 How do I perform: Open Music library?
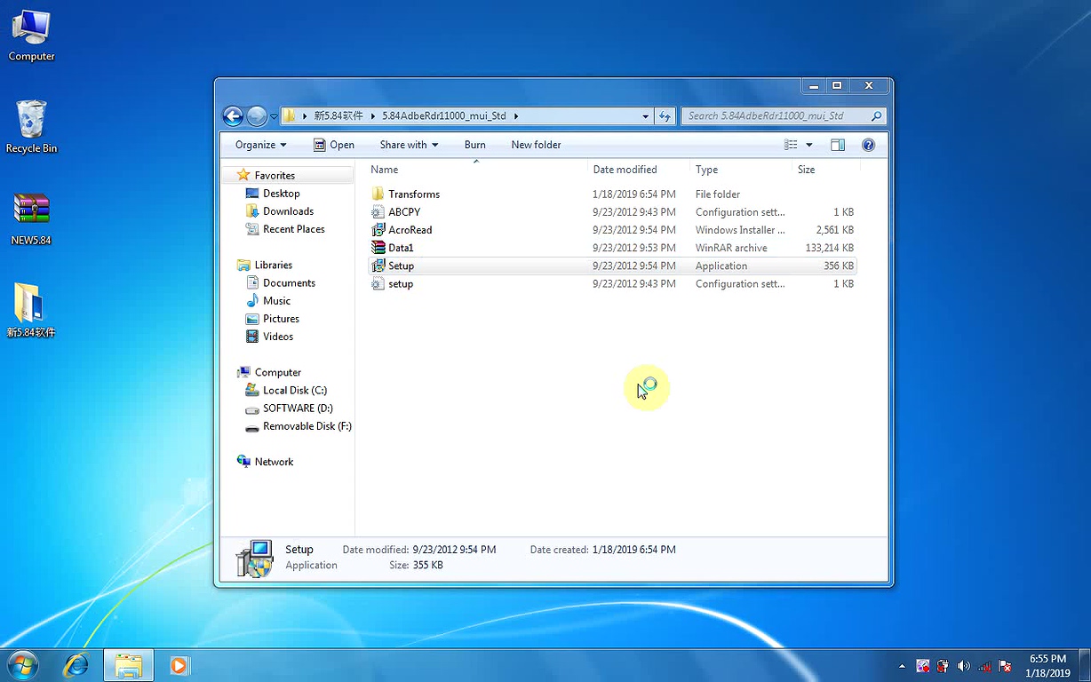(x=276, y=301)
